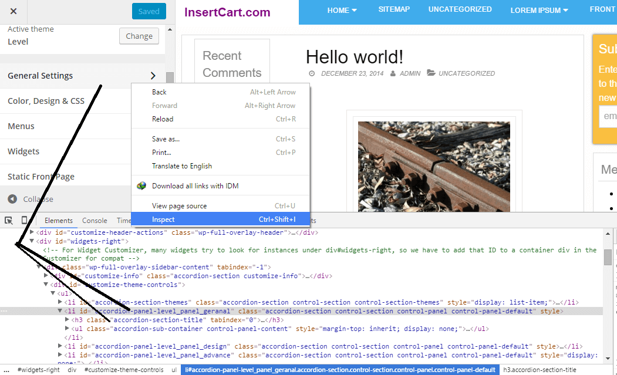Expand the accordion-sub-container ul node
The image size is (617, 375).
click(68, 329)
